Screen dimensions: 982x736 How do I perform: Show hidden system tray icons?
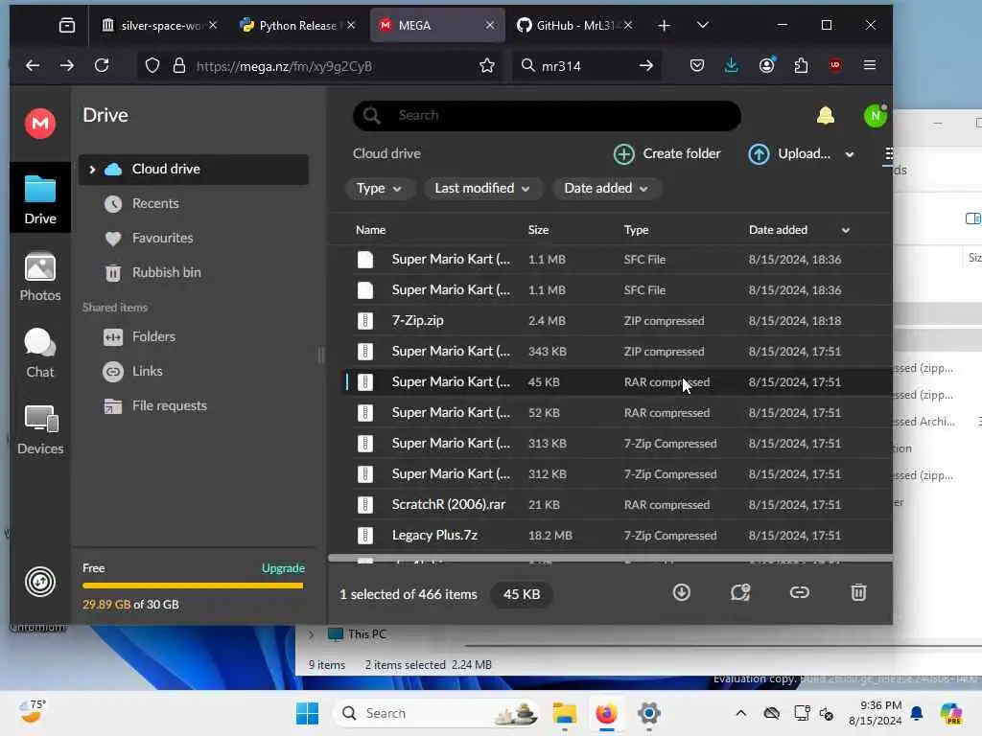pyautogui.click(x=741, y=713)
